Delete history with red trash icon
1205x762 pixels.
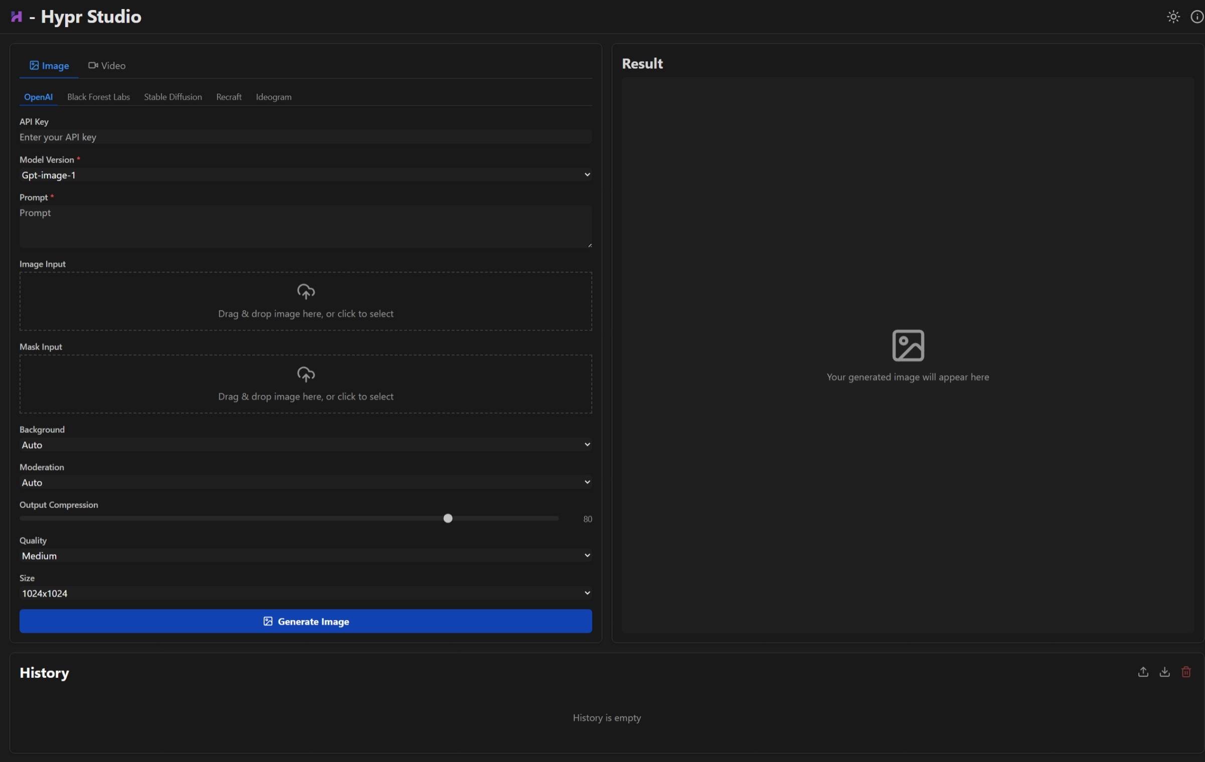(1186, 672)
